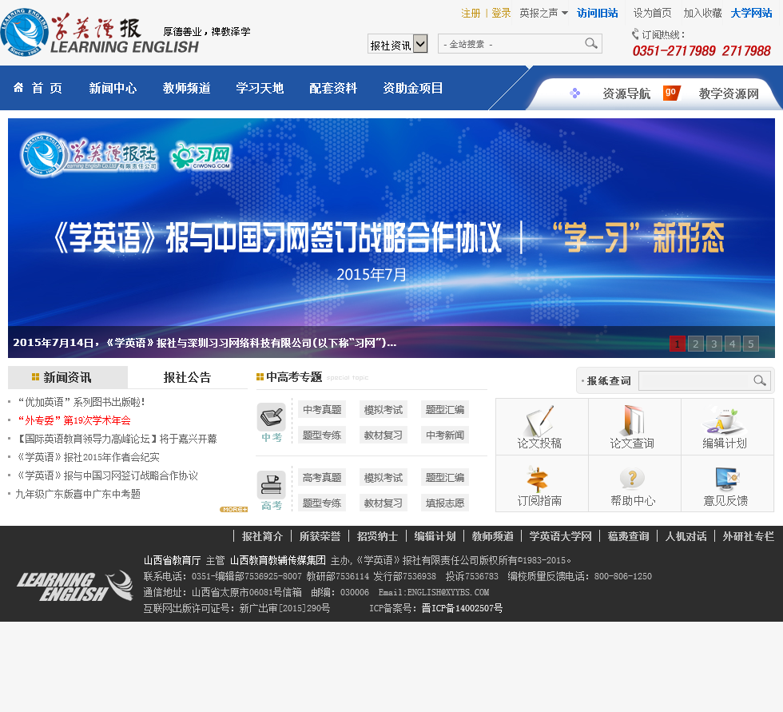The image size is (783, 712).
Task: Click the search magnifier in 全站搜索 box
Action: coord(590,43)
